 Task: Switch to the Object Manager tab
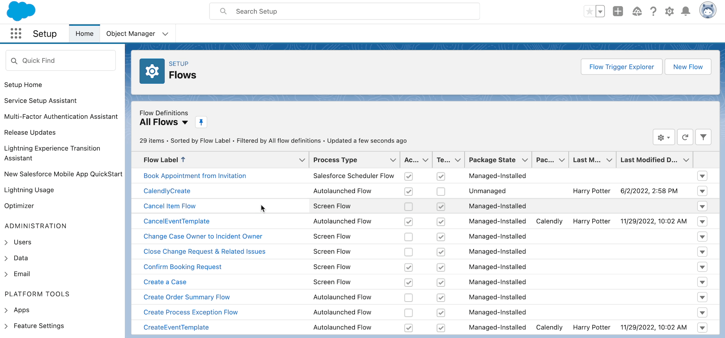click(x=130, y=34)
